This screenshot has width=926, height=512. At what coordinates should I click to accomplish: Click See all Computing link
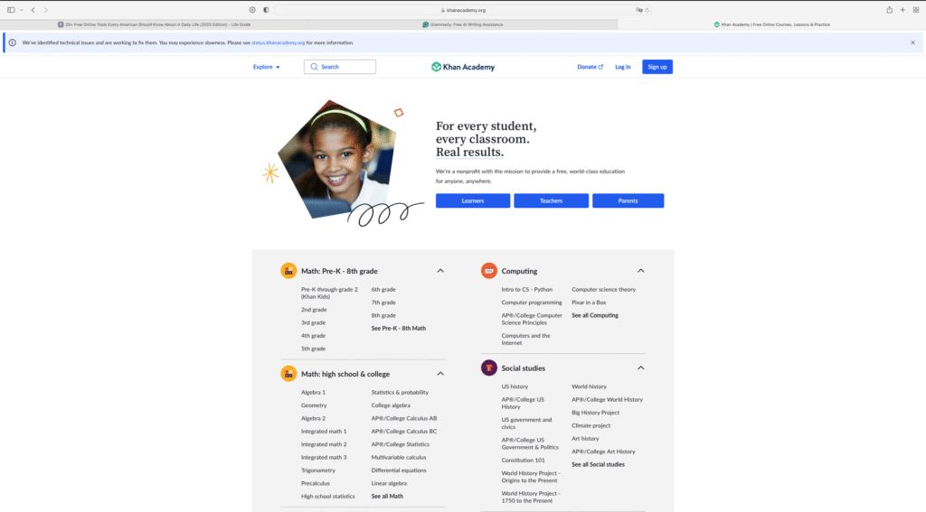pyautogui.click(x=595, y=315)
